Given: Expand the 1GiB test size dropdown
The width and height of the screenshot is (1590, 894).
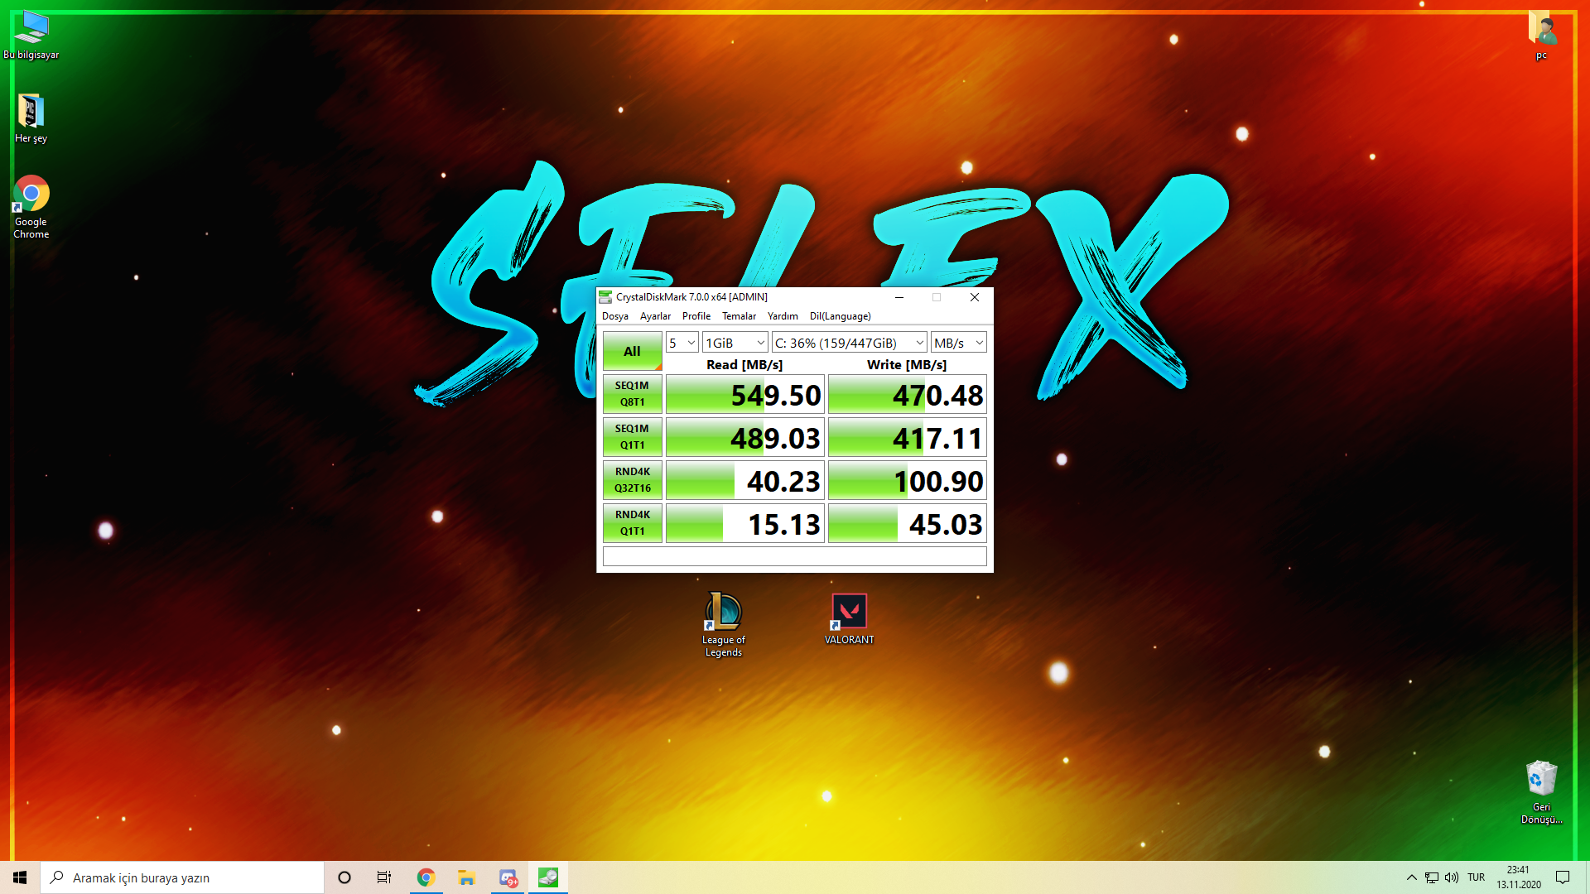Looking at the screenshot, I should tap(735, 343).
